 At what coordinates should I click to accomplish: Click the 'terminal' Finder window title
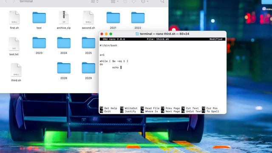click(26, 1)
